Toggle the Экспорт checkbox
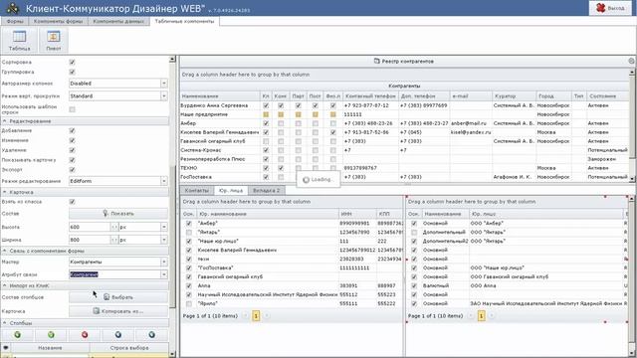This screenshot has width=637, height=358. tap(72, 170)
